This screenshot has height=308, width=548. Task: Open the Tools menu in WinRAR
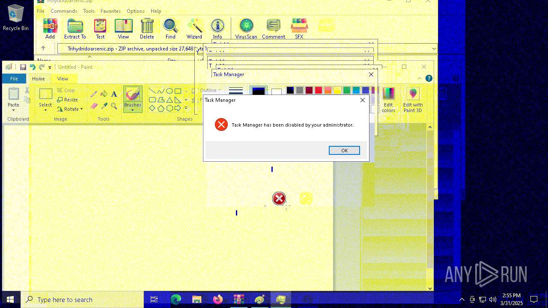click(x=89, y=11)
